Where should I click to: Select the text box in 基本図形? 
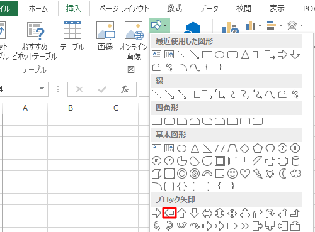(x=157, y=148)
